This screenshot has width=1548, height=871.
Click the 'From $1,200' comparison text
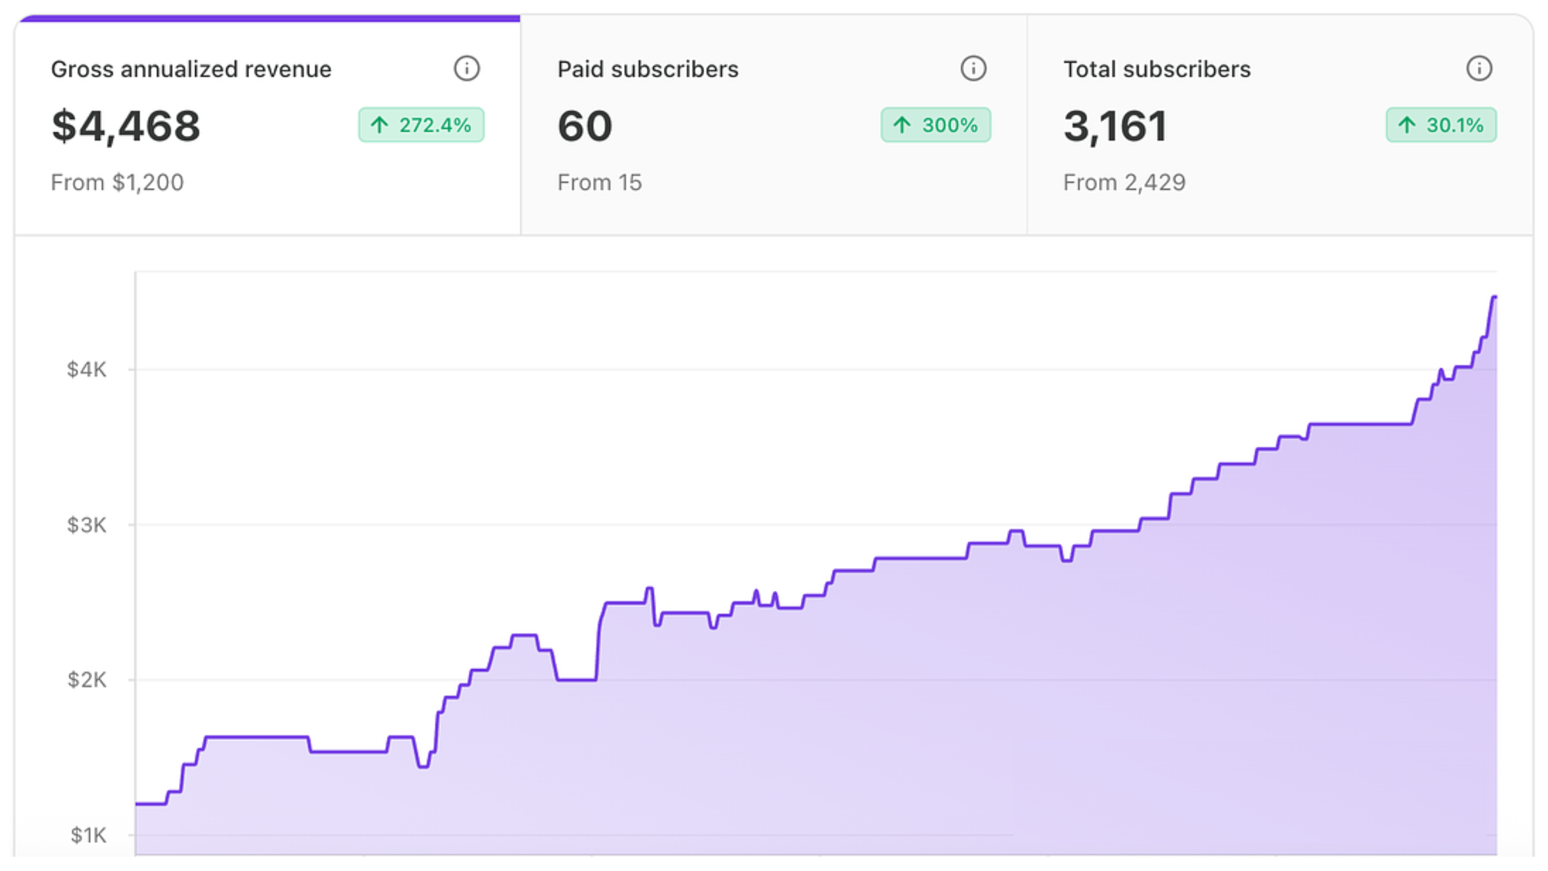coord(117,182)
